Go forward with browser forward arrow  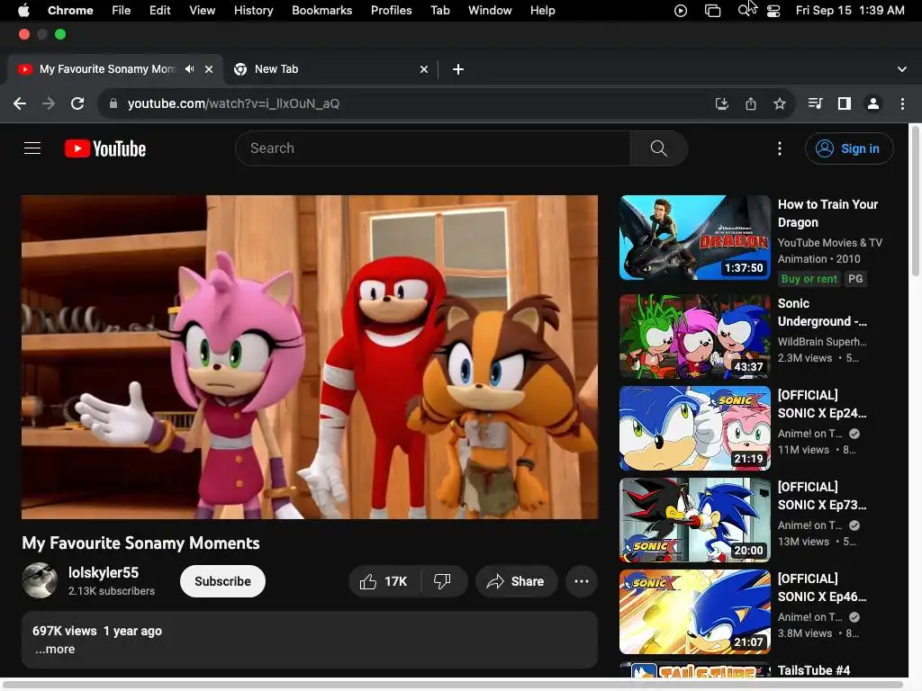(49, 104)
